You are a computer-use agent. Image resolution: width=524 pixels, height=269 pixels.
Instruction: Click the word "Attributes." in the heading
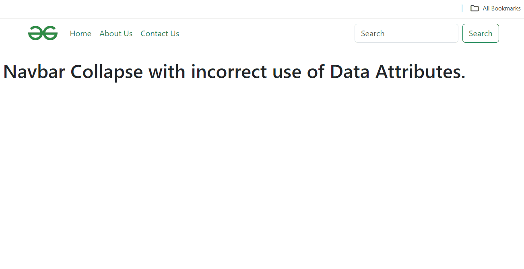click(420, 72)
